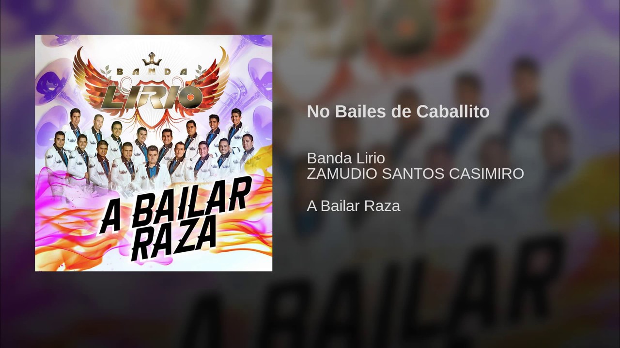620x348 pixels.
Task: Click the gold LIRIO logo on the cover
Action: click(151, 96)
